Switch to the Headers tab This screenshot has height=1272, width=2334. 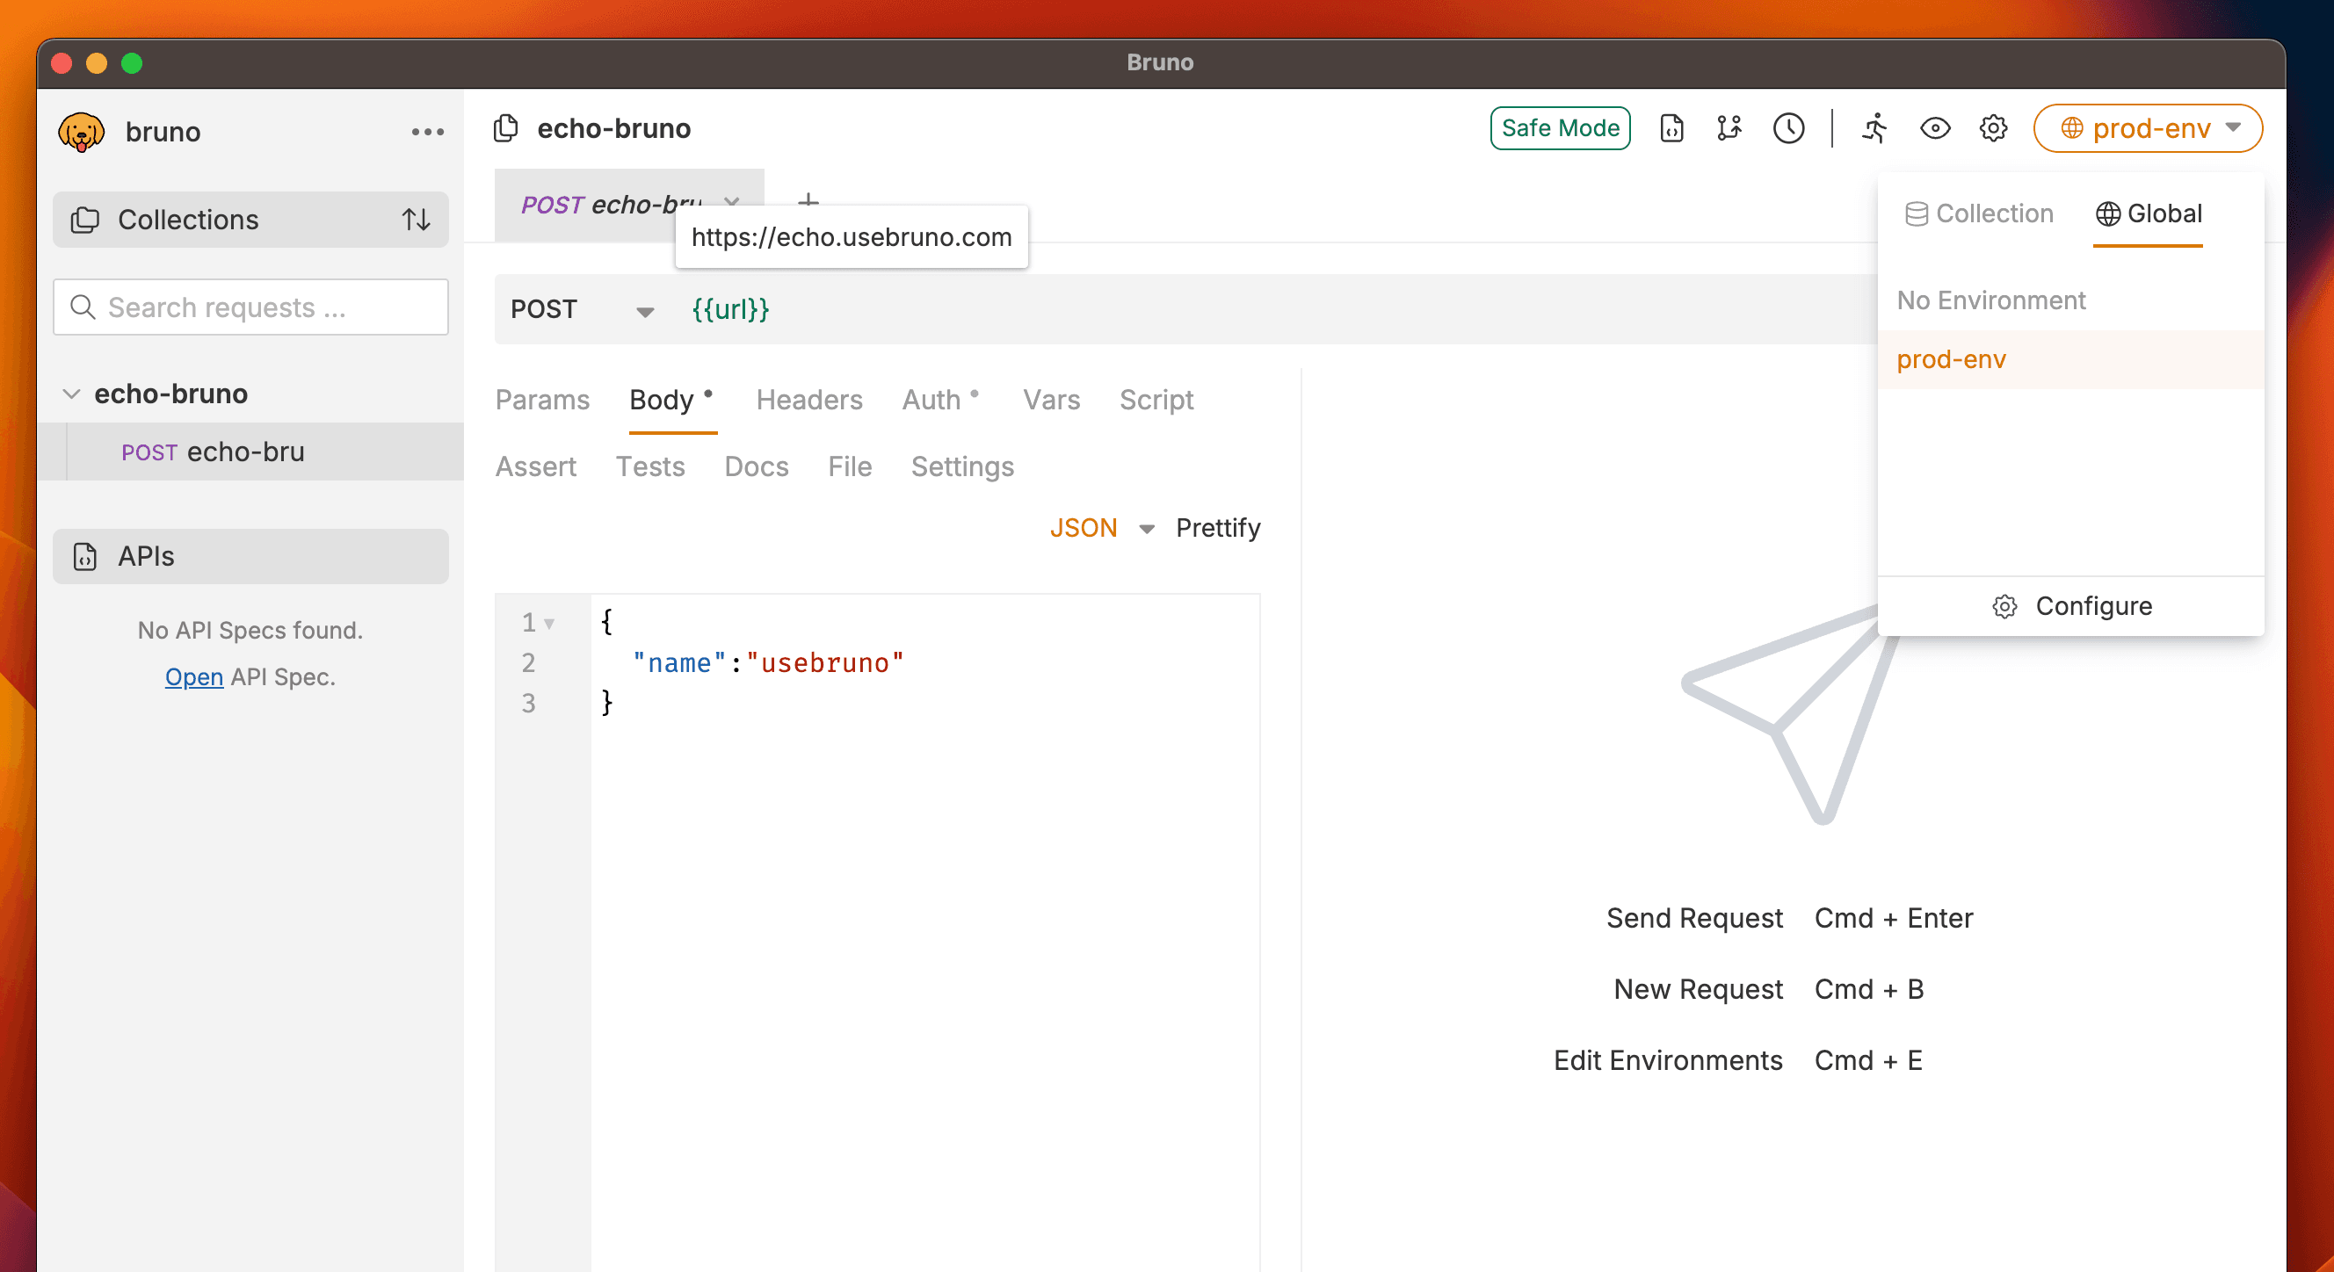tap(808, 400)
